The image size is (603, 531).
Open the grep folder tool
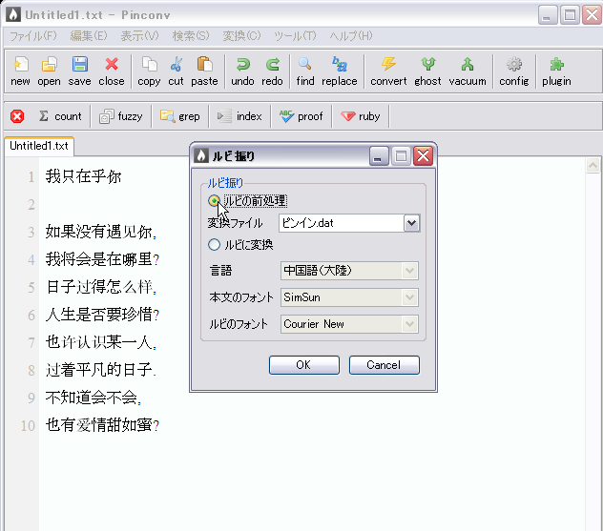(180, 116)
